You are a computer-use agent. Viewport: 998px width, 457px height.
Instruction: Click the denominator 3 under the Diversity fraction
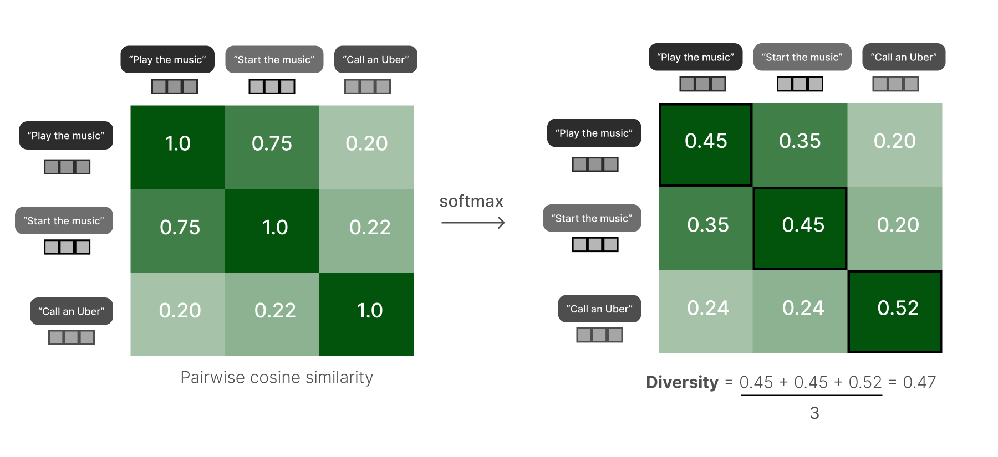tap(814, 413)
